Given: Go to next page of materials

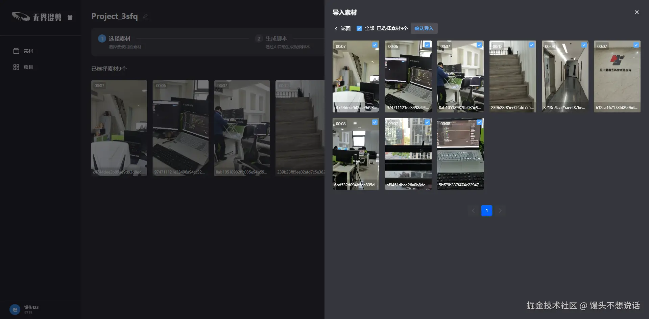Looking at the screenshot, I should (500, 211).
